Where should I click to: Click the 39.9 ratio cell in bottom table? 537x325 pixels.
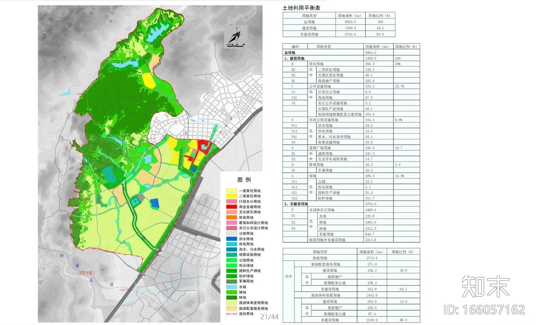(404, 270)
